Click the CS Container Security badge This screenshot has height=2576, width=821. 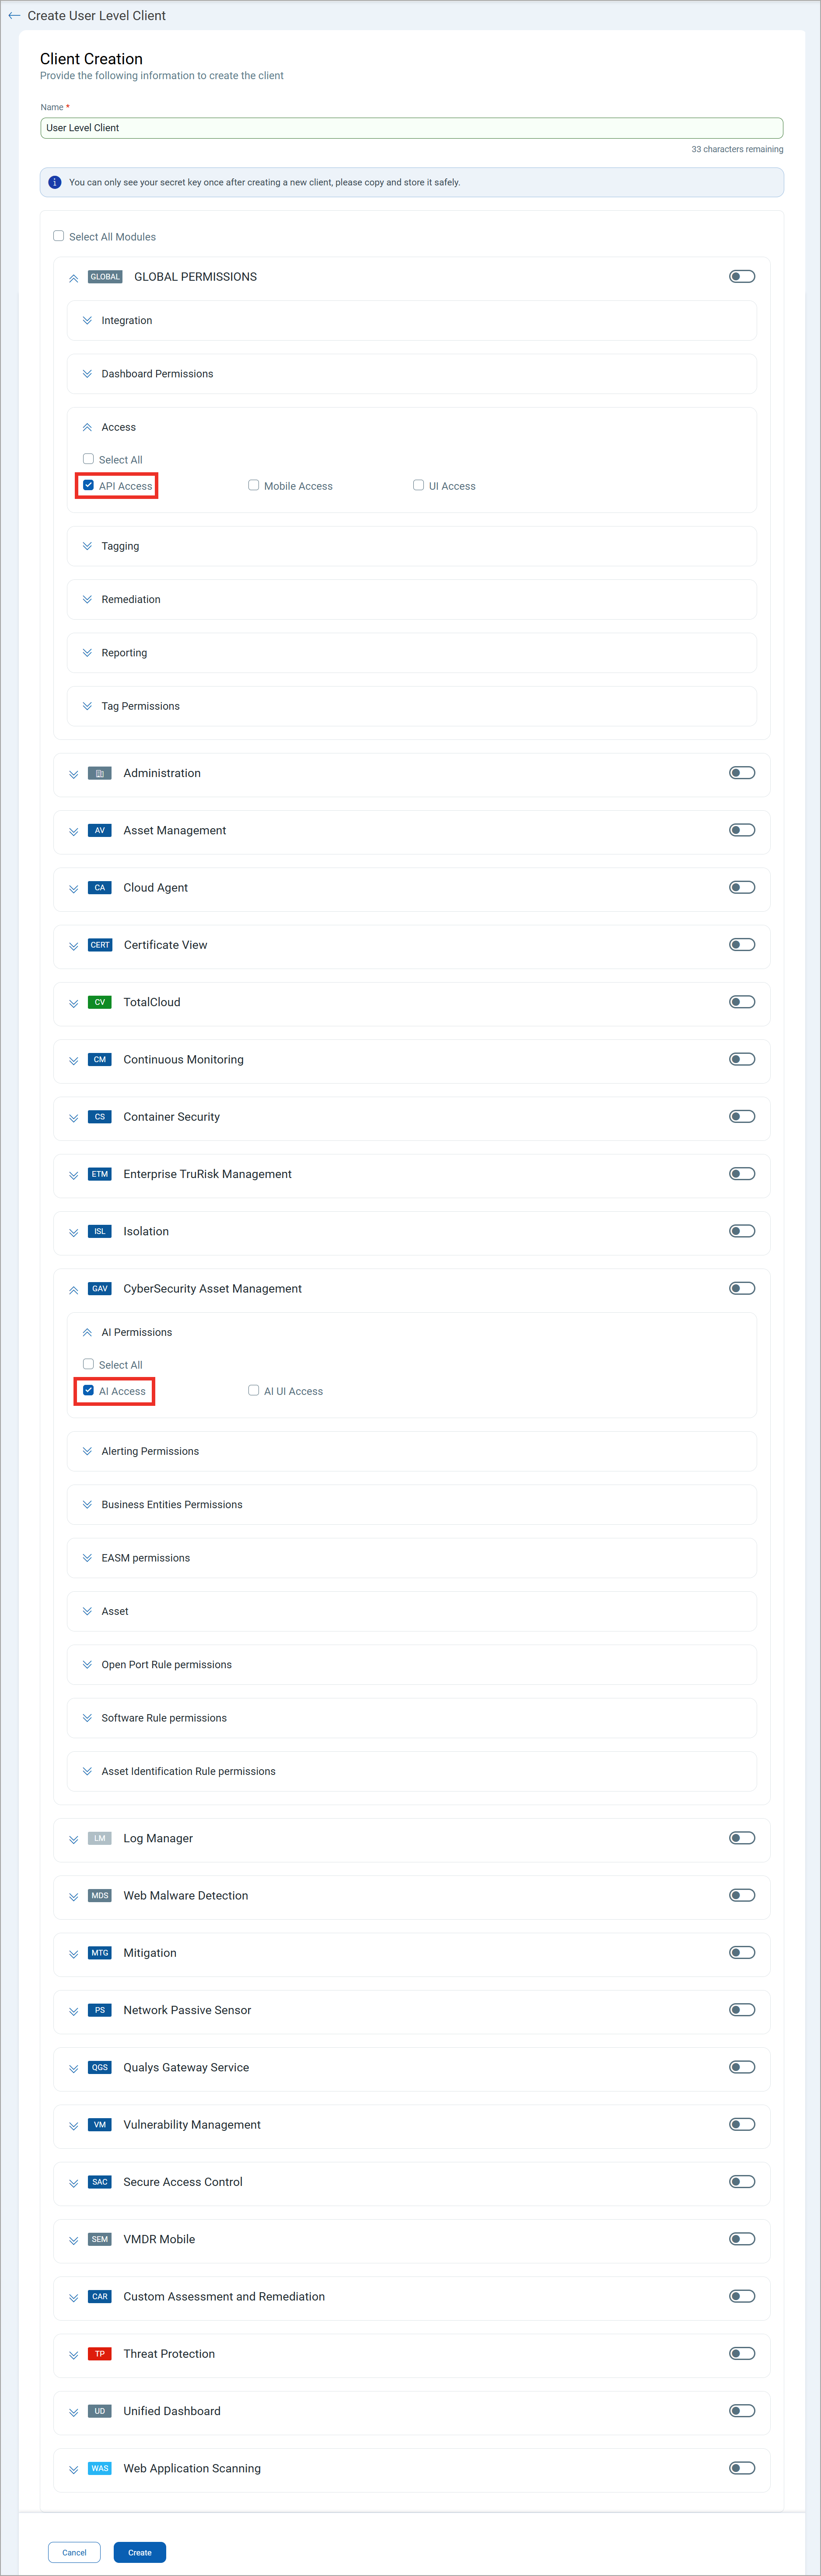[x=100, y=1116]
